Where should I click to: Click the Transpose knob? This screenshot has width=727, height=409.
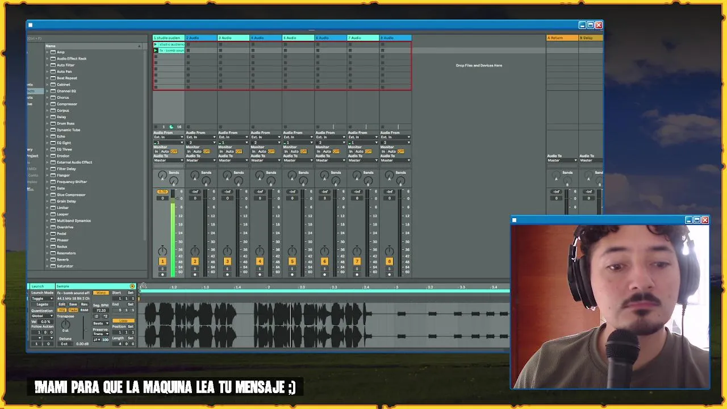point(66,324)
